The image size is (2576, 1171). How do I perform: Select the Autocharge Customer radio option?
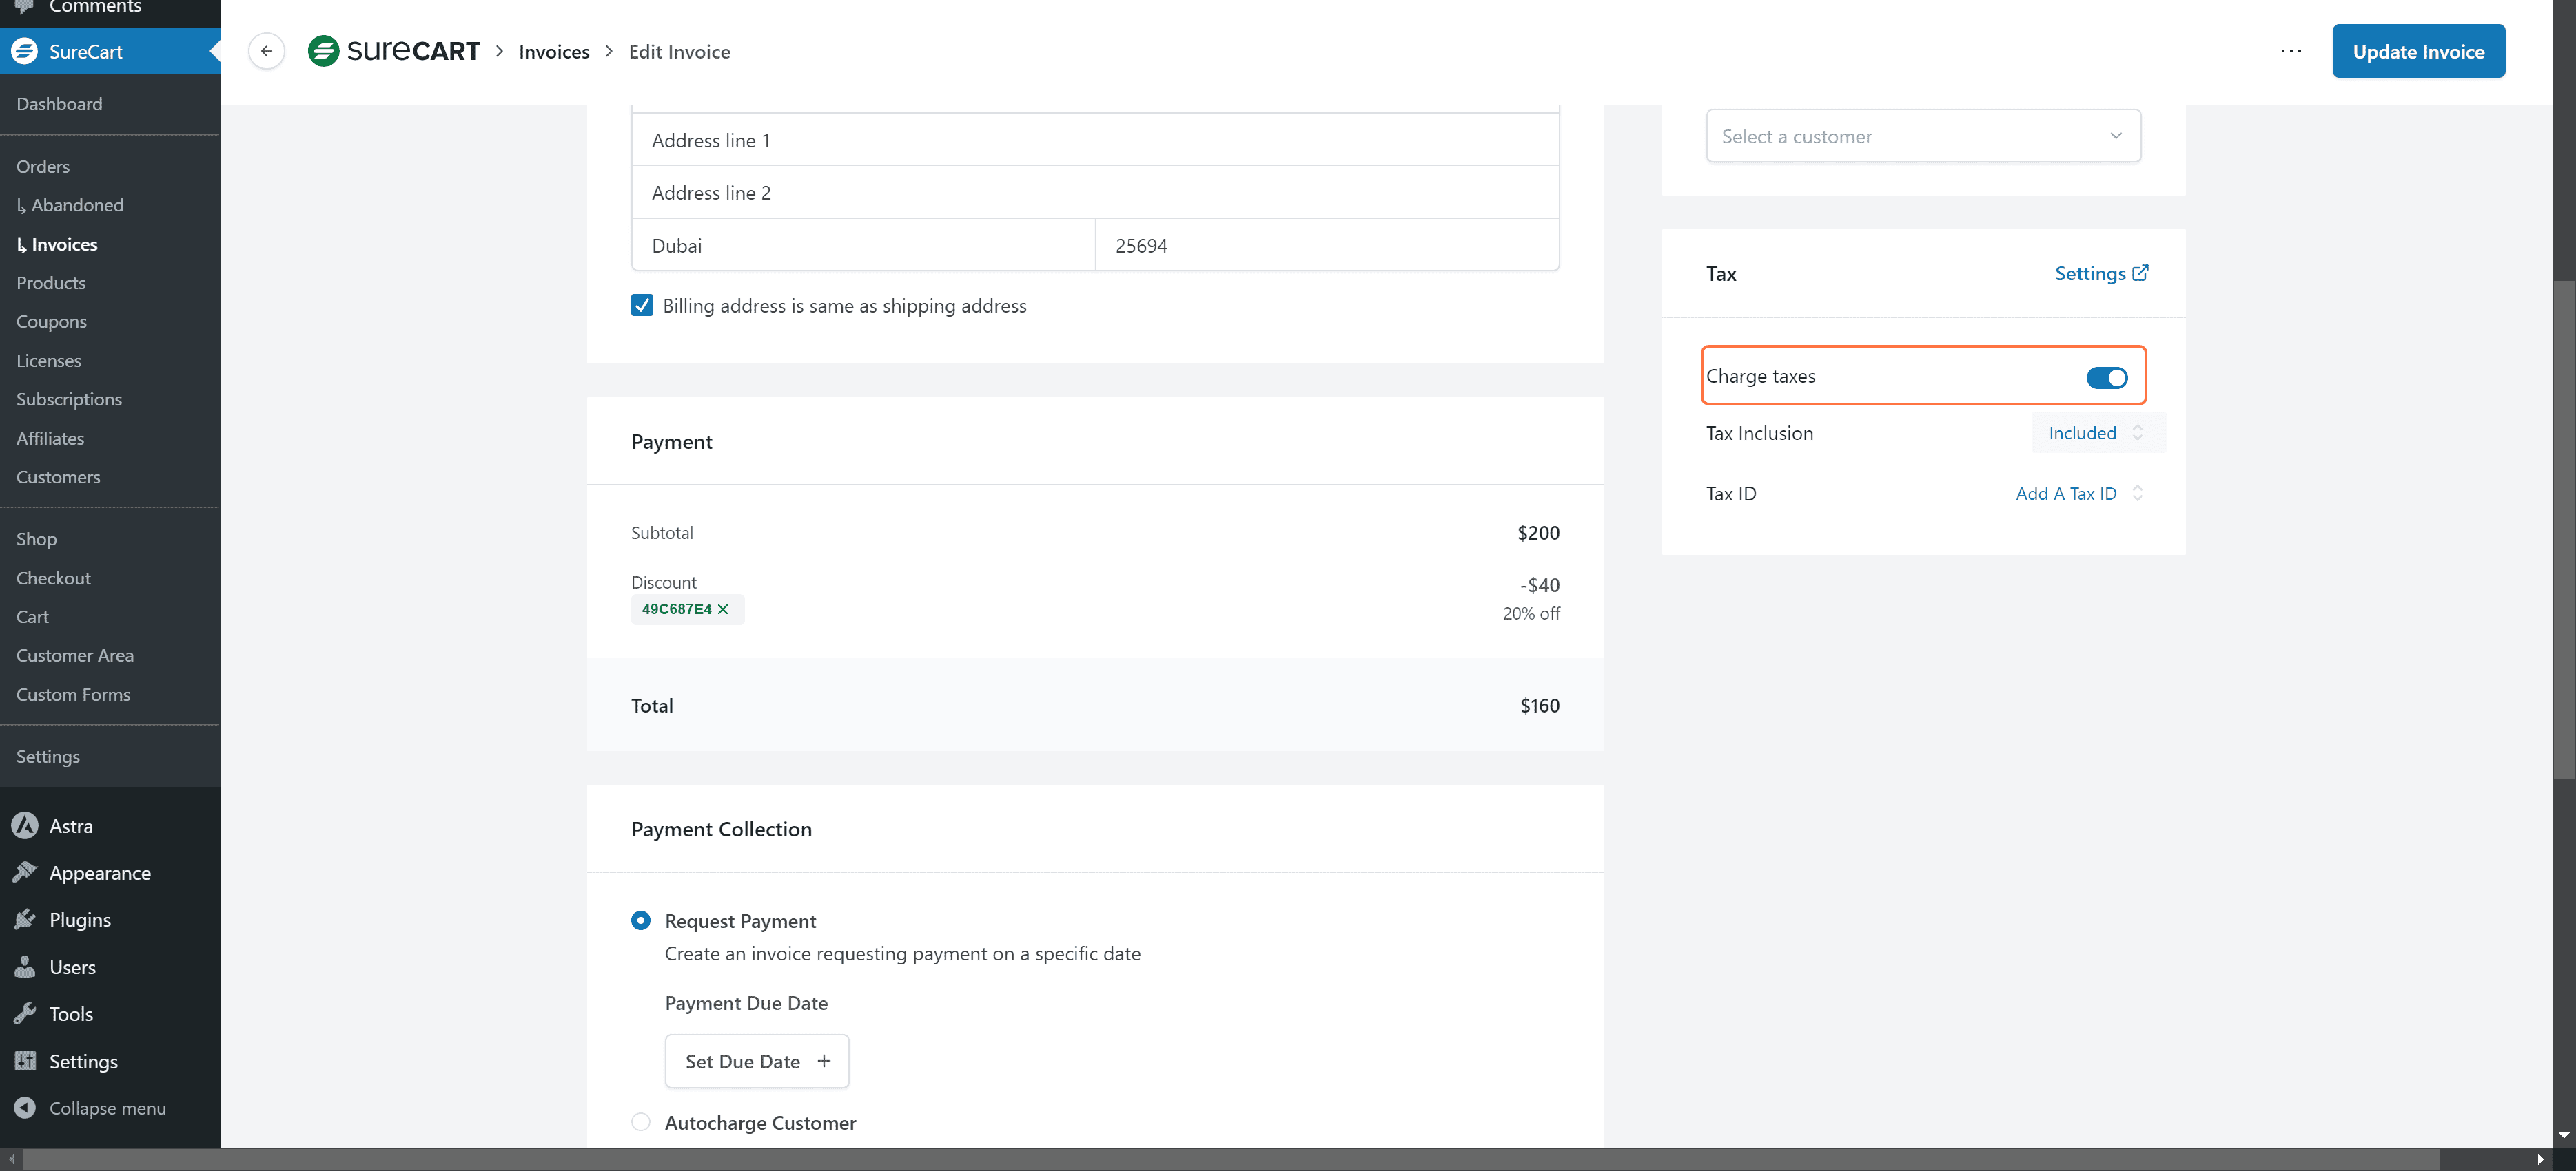(x=641, y=1121)
